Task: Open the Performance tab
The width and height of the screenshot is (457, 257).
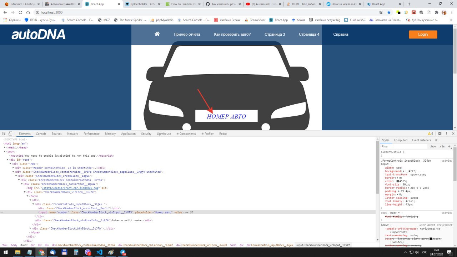Action: pyautogui.click(x=91, y=133)
